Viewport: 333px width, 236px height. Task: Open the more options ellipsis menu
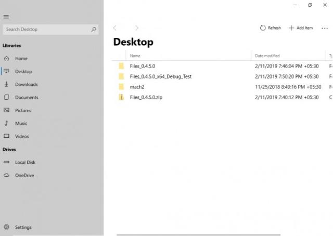tap(325, 28)
